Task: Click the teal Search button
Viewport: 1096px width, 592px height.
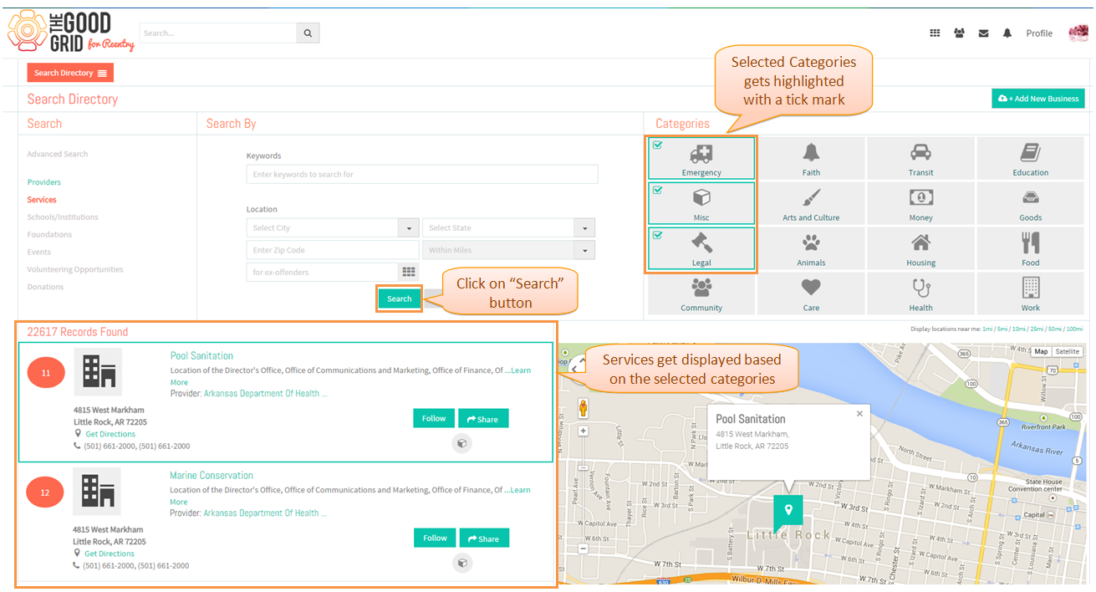Action: (400, 299)
